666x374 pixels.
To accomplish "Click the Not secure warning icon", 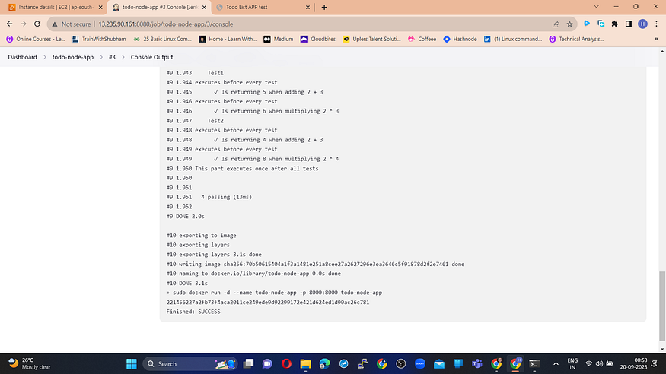I will [x=54, y=24].
